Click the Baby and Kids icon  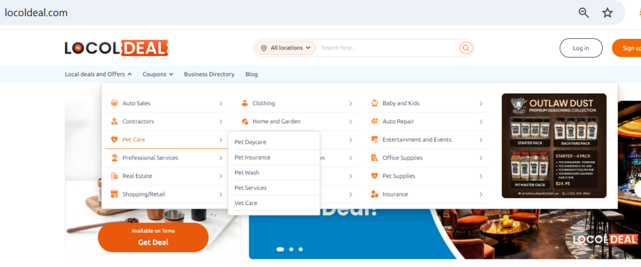374,103
